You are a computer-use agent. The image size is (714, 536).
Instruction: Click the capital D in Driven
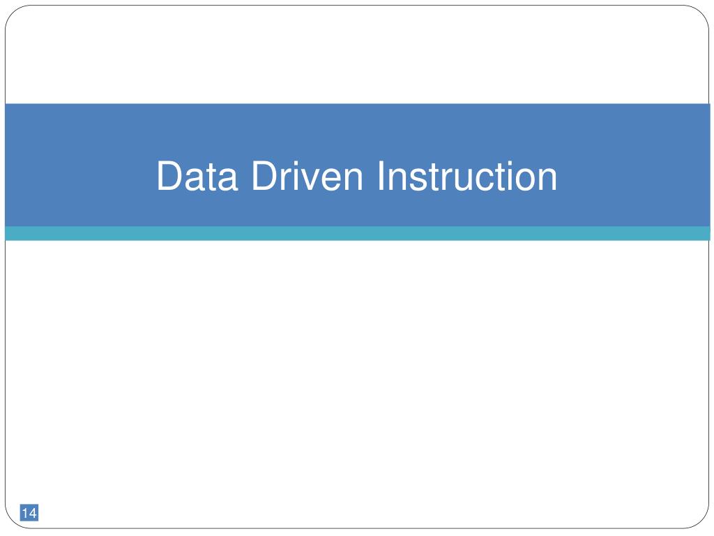pyautogui.click(x=264, y=176)
